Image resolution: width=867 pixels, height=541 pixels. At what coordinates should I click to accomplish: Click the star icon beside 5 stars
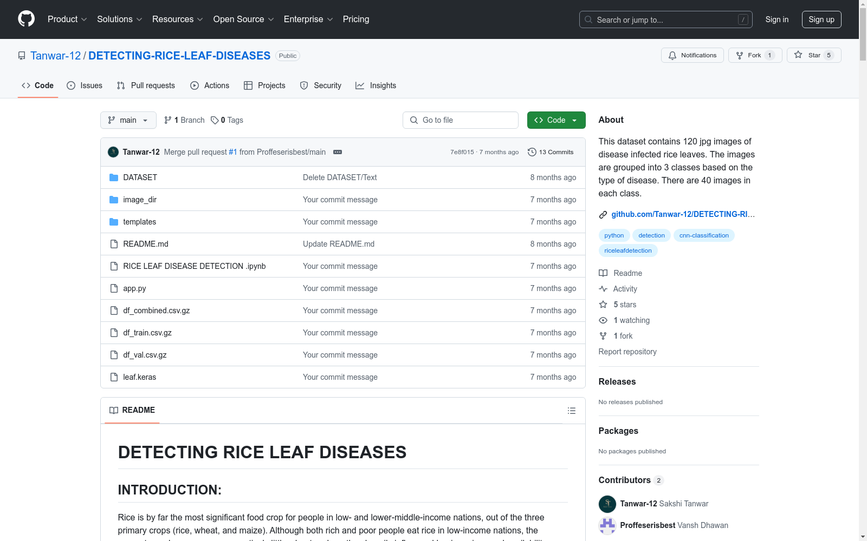(603, 305)
